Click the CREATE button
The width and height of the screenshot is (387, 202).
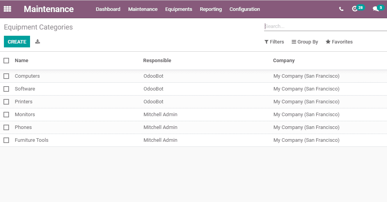pyautogui.click(x=17, y=42)
